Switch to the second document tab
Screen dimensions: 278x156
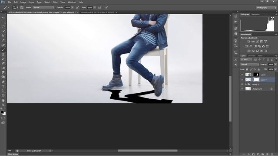97,13
